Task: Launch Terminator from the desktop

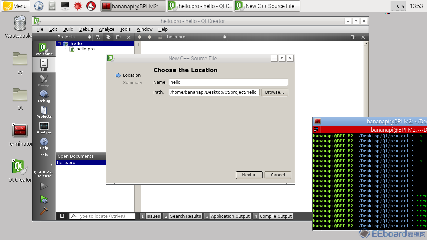Action: pos(20,135)
